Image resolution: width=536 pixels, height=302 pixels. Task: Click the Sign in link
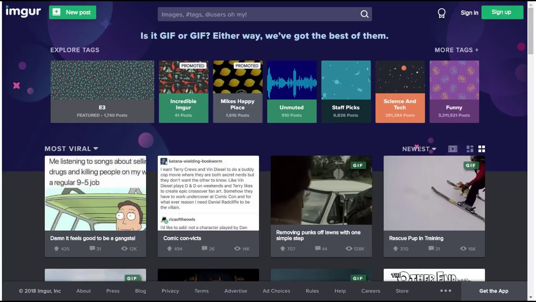point(469,13)
